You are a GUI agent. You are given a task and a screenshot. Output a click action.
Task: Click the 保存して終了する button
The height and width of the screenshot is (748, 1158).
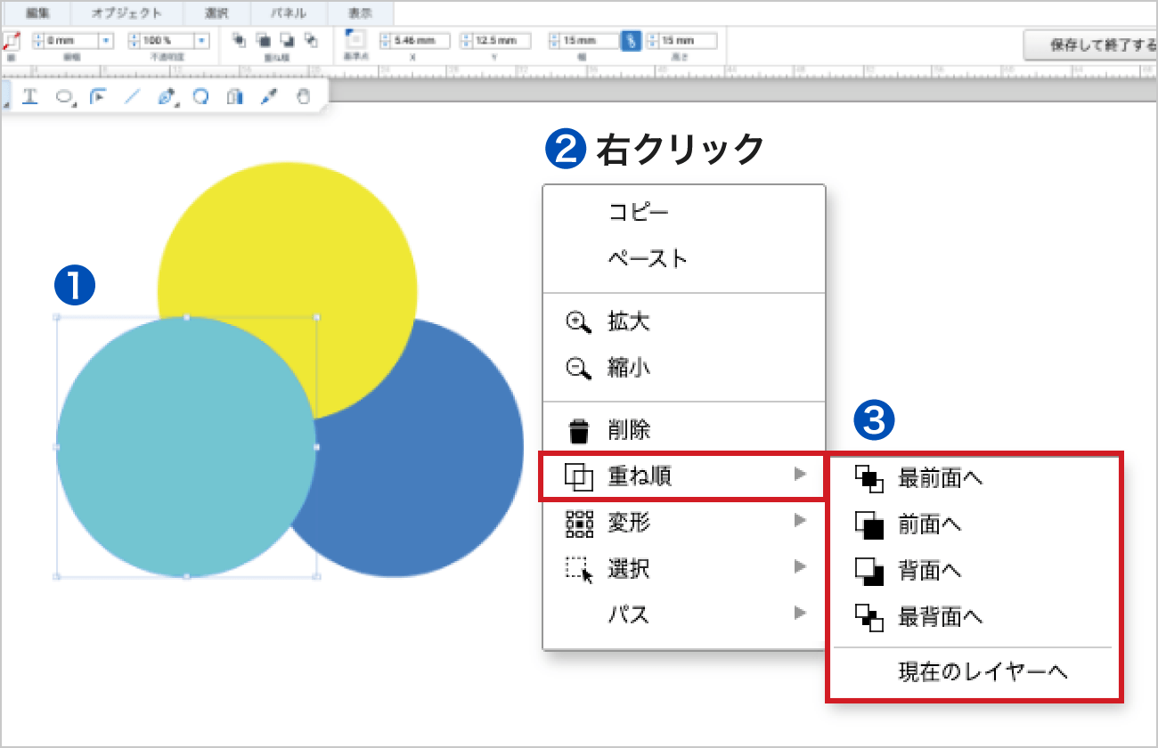(1090, 45)
